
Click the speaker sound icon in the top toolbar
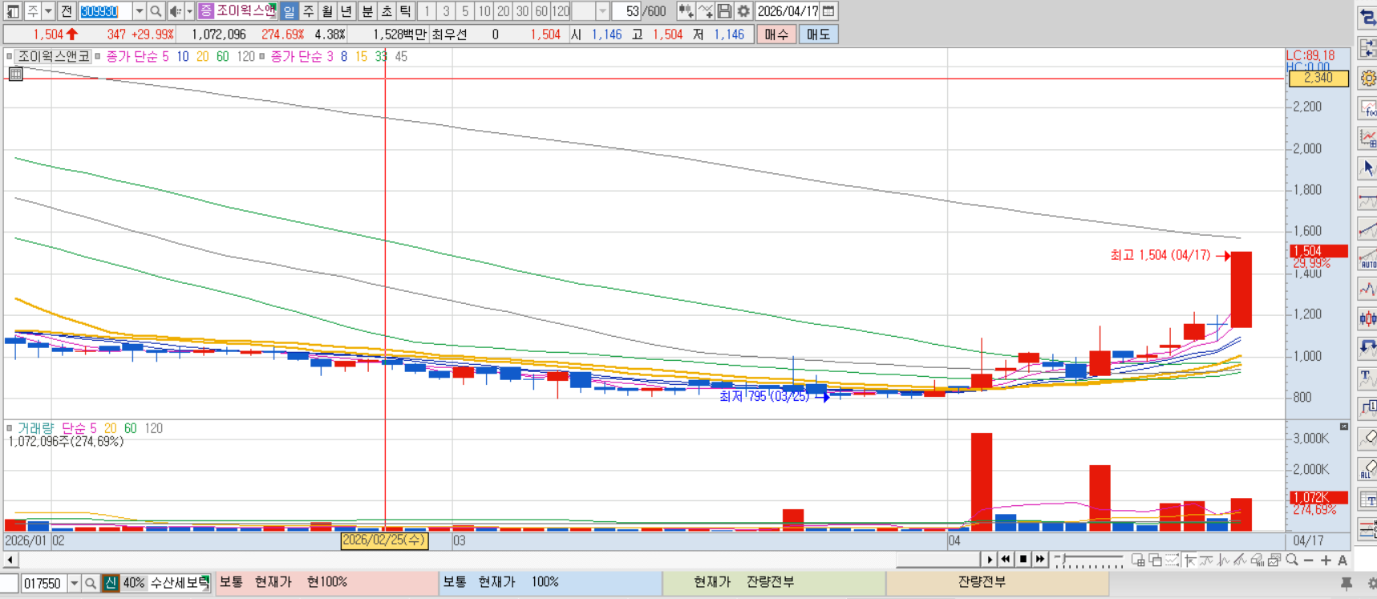[175, 11]
